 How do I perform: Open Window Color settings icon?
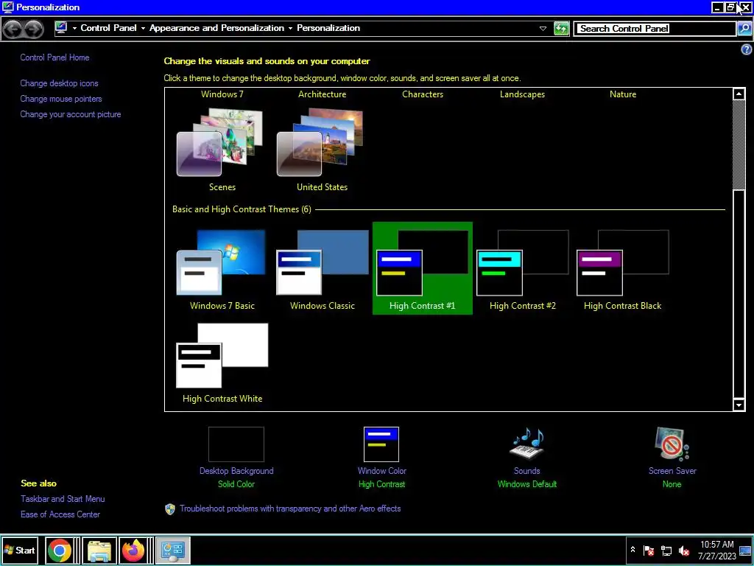381,444
